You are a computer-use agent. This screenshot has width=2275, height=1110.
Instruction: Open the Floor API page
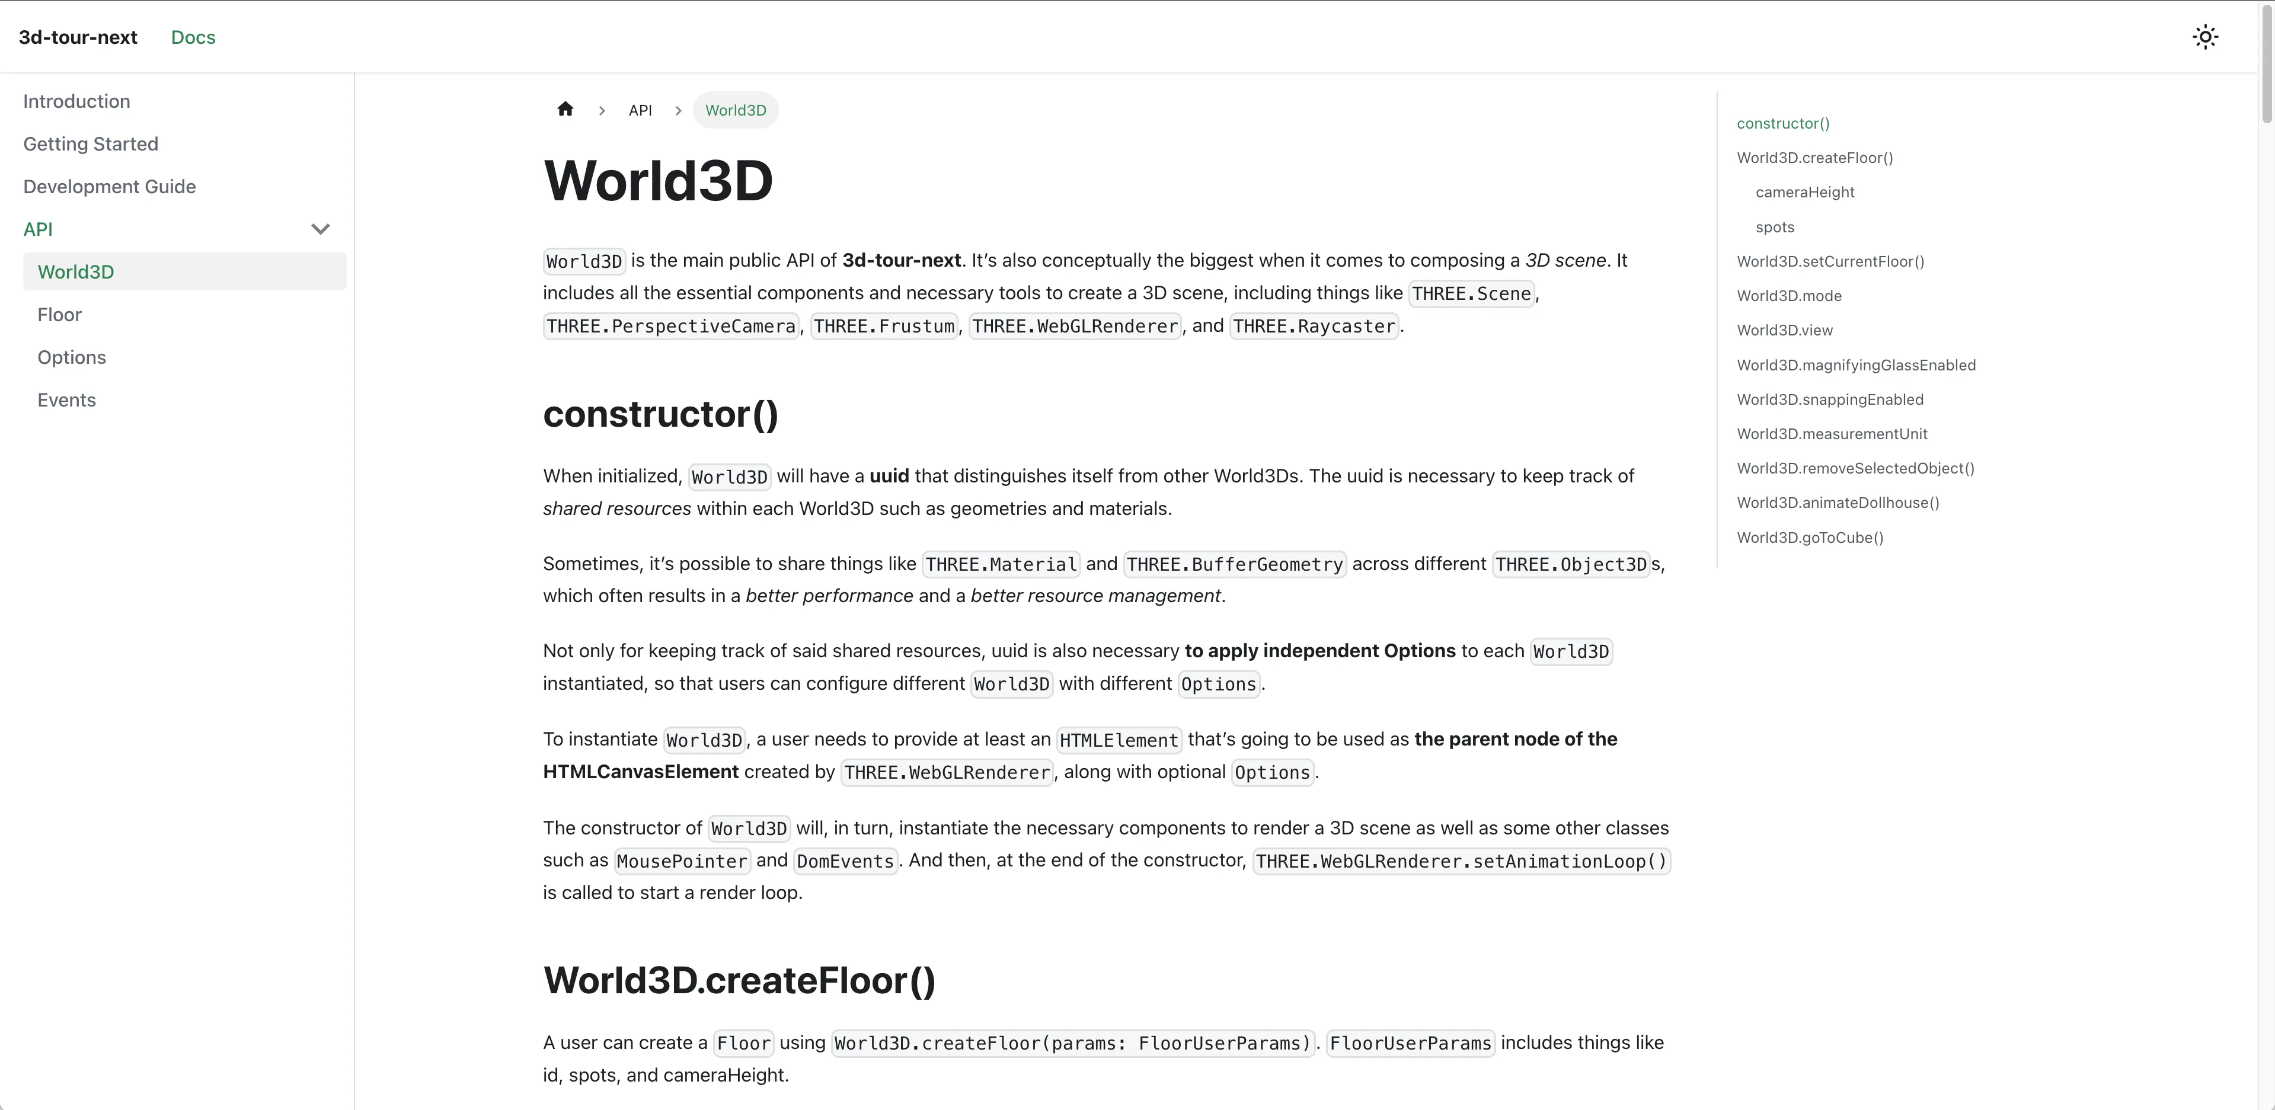59,314
